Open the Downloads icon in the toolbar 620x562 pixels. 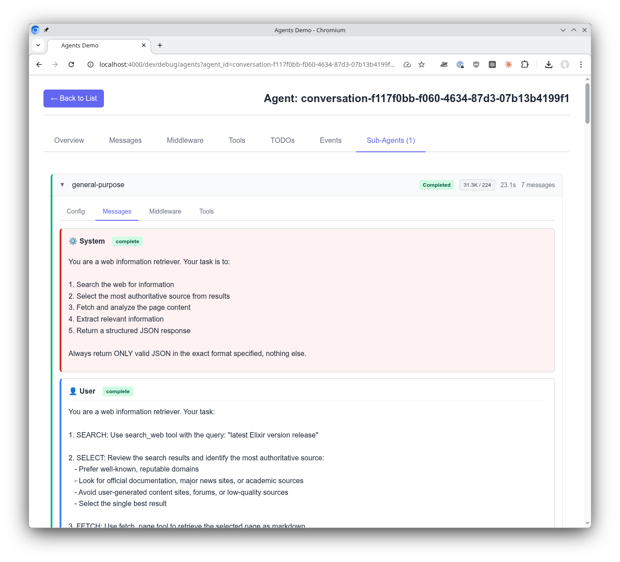[x=548, y=64]
